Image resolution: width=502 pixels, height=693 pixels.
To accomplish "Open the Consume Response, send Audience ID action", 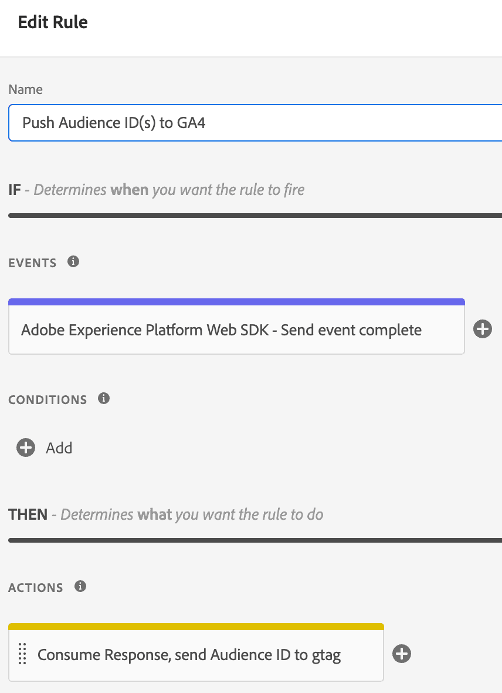I will [x=196, y=652].
